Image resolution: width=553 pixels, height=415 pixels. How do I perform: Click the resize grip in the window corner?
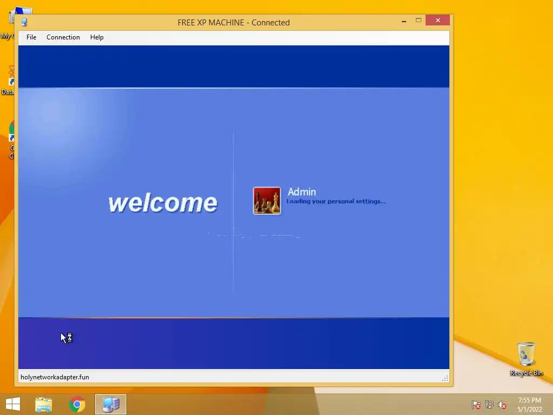pyautogui.click(x=445, y=378)
